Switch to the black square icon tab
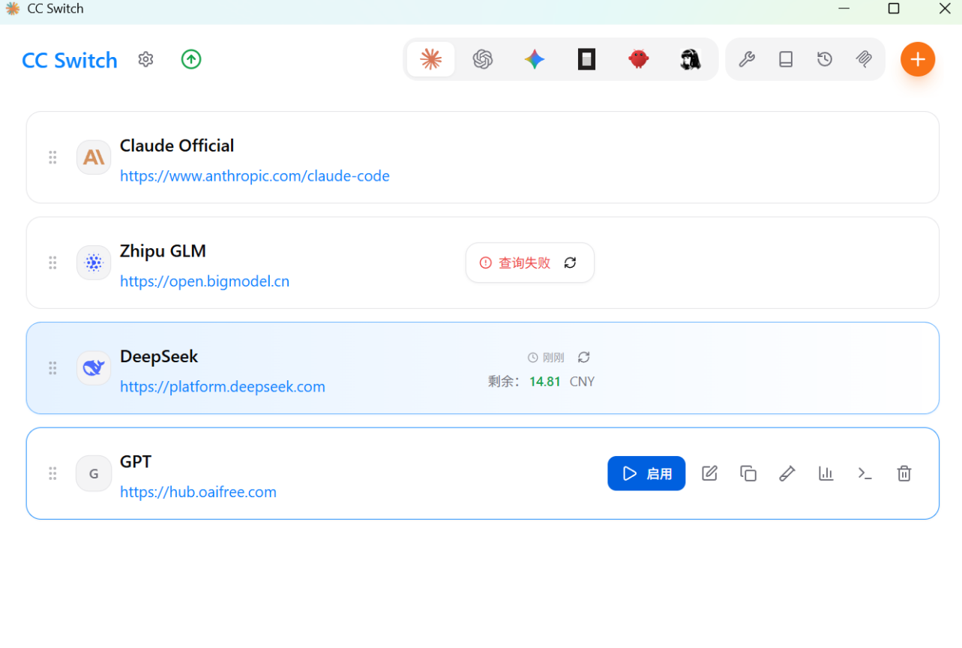The height and width of the screenshot is (648, 962). click(586, 59)
